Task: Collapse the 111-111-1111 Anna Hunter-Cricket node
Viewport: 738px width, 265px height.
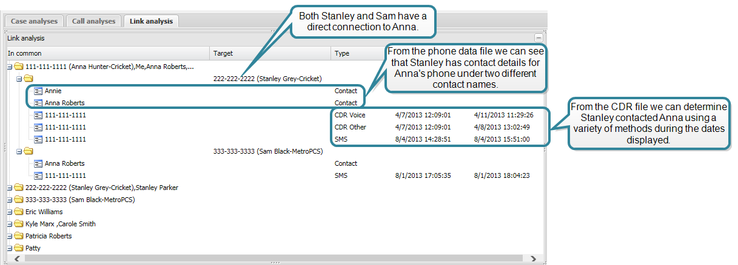Action: (x=10, y=67)
